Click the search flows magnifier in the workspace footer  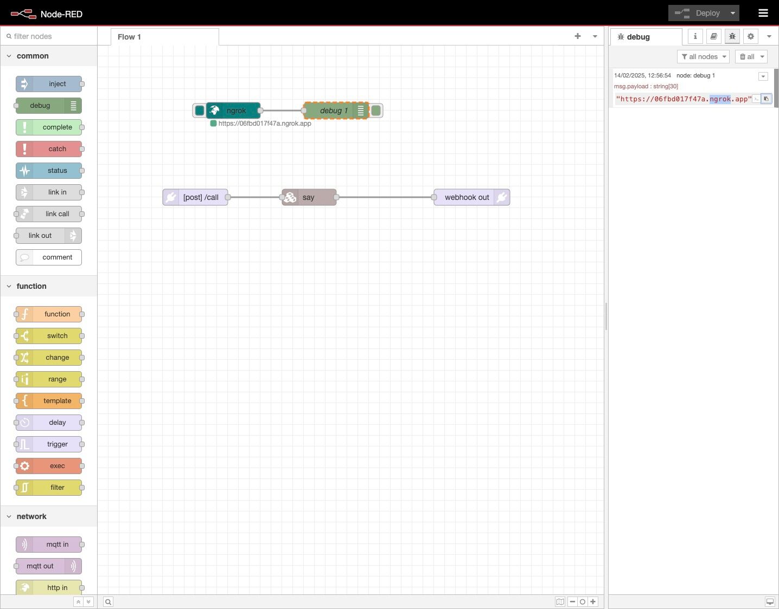coord(108,601)
